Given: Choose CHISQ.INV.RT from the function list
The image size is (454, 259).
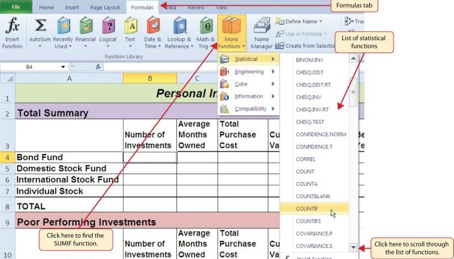Looking at the screenshot, I should point(312,109).
